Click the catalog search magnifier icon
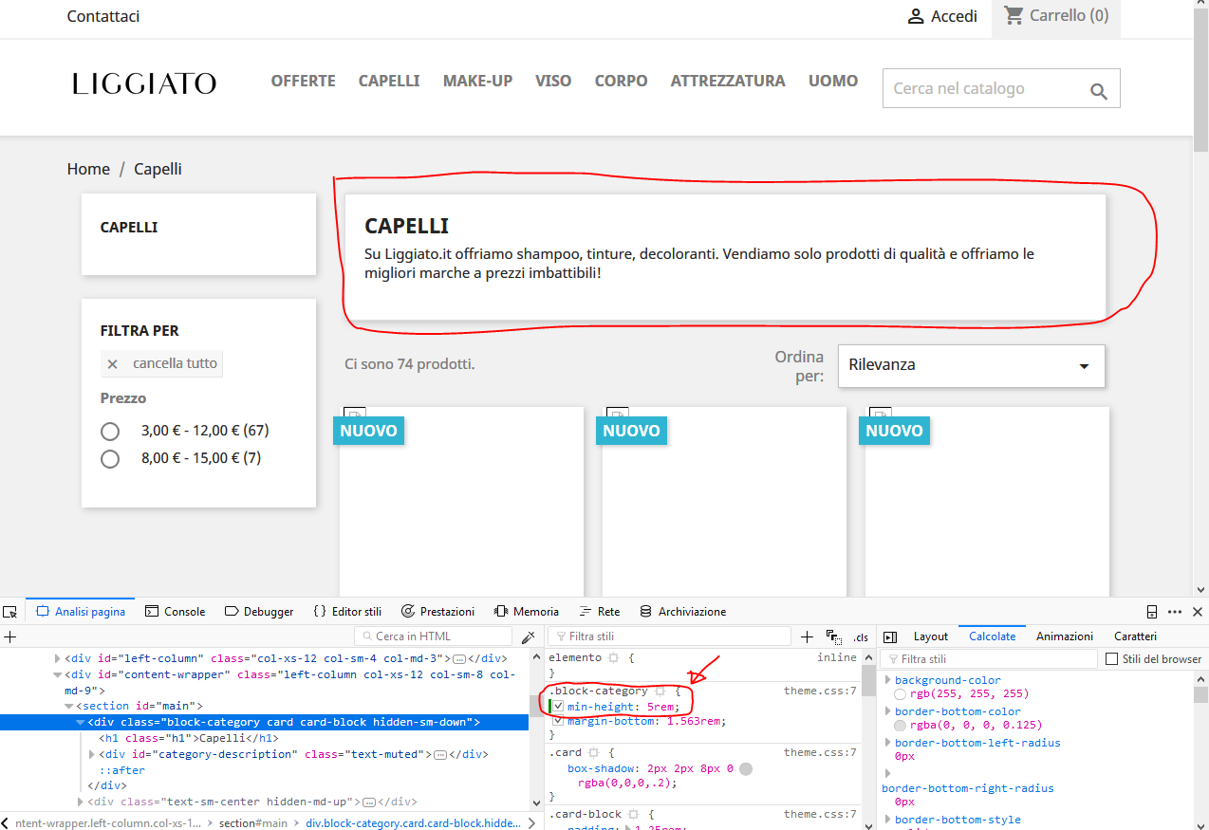The height and width of the screenshot is (830, 1209). pyautogui.click(x=1099, y=91)
